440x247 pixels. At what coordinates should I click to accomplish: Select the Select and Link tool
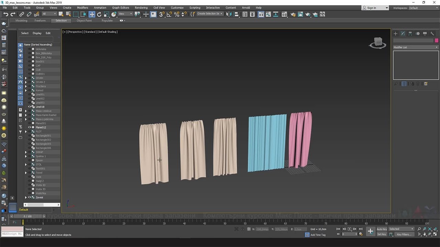(x=22, y=14)
